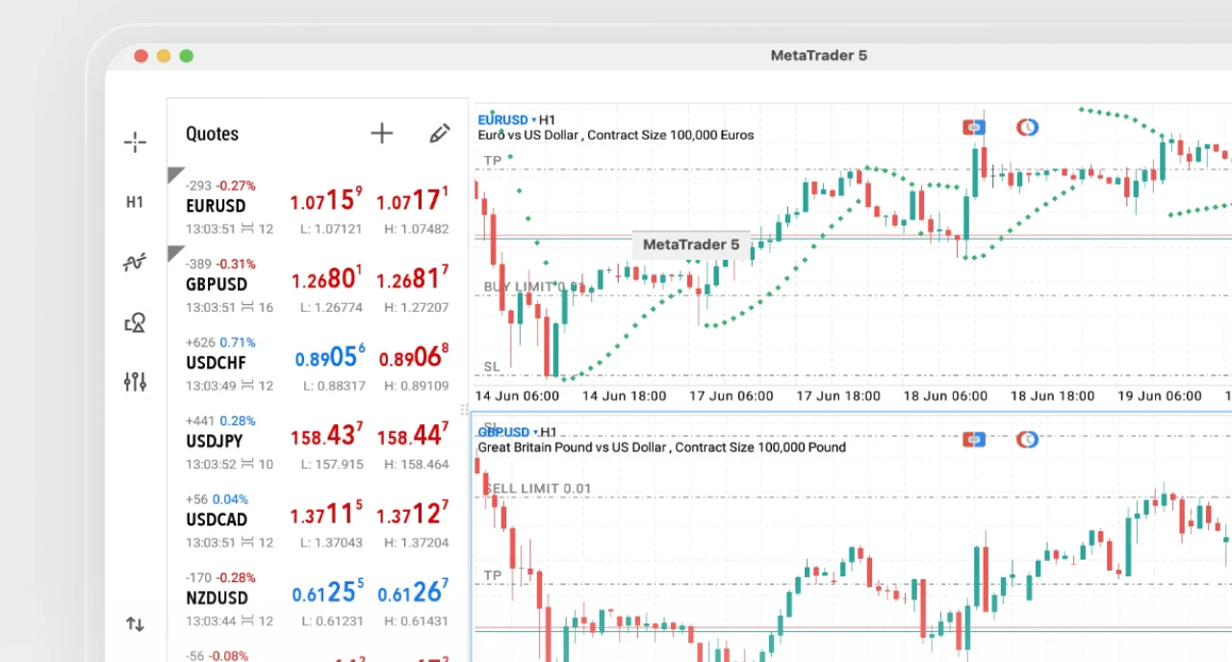Click the blue-red one-click trading icon on EURUSD chart
This screenshot has width=1232, height=662.
pyautogui.click(x=974, y=127)
